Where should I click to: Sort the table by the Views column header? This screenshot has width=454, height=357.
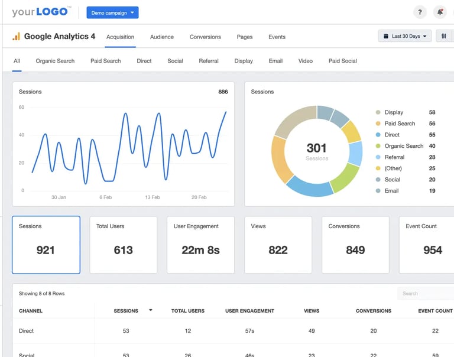tap(312, 311)
